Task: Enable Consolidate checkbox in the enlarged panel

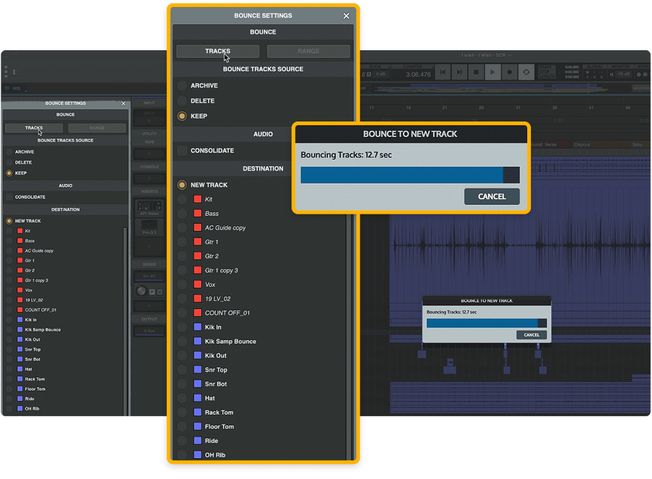Action: coord(182,151)
